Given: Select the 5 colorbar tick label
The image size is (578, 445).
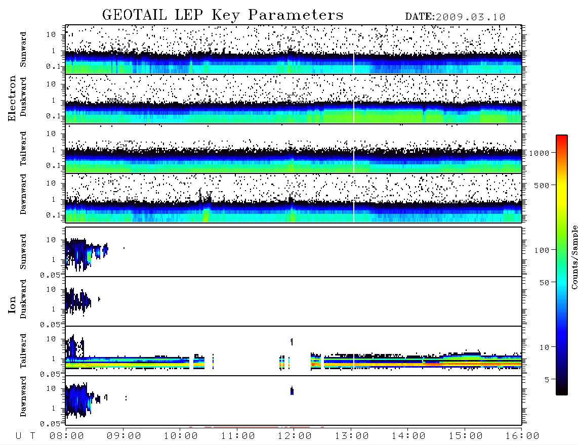Looking at the screenshot, I should pyautogui.click(x=547, y=380).
